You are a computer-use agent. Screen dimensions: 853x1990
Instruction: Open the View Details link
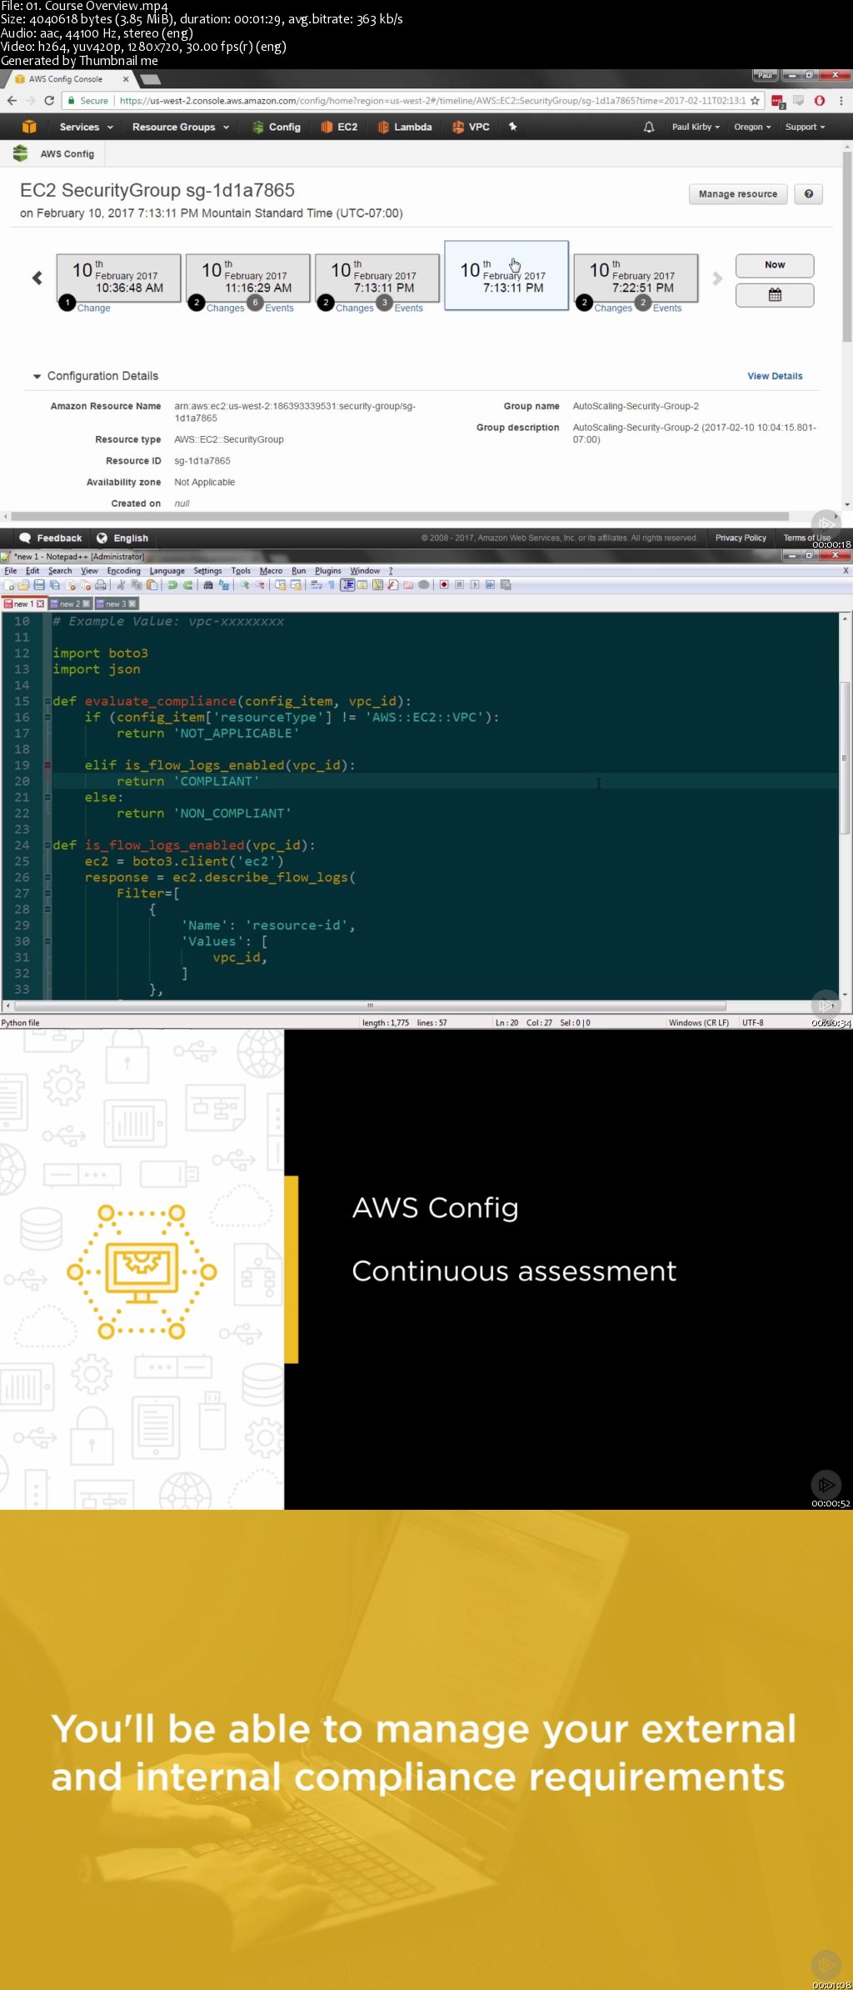pyautogui.click(x=775, y=376)
